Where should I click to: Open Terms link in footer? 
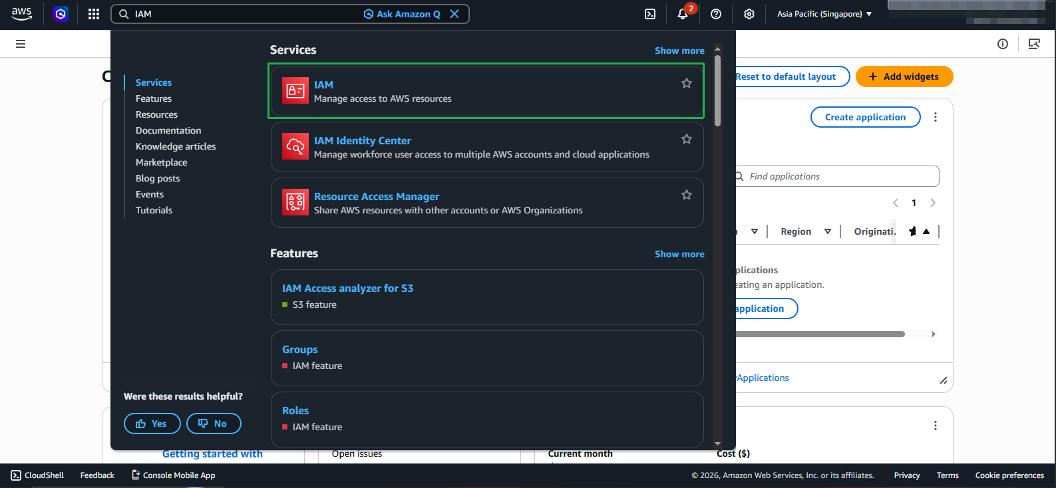[x=948, y=475]
